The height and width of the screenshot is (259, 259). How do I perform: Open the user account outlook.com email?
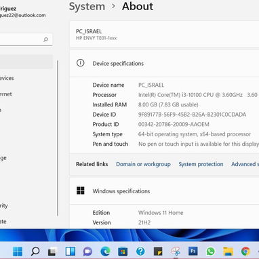point(22,15)
